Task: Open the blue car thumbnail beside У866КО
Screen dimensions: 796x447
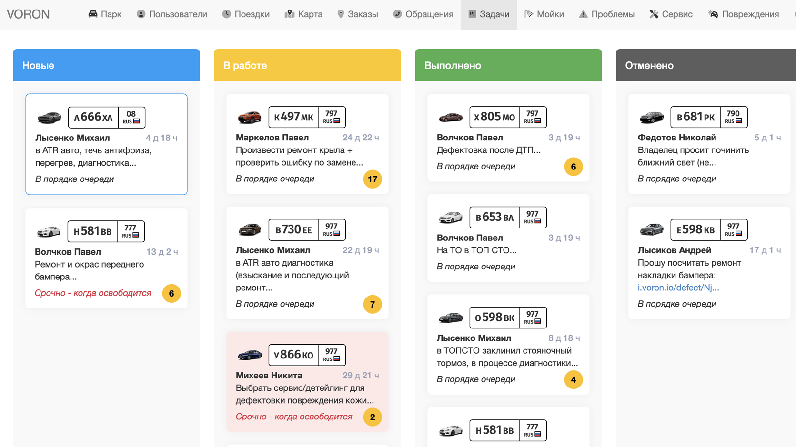Action: click(x=250, y=355)
